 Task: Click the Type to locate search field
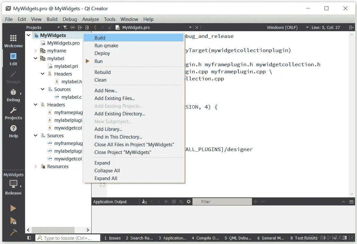click(x=68, y=238)
